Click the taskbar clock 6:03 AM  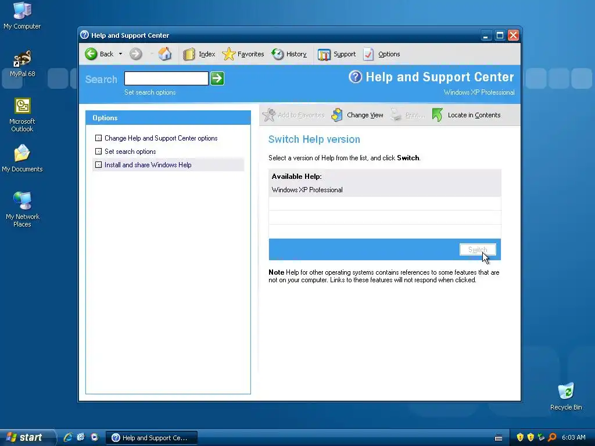(574, 437)
